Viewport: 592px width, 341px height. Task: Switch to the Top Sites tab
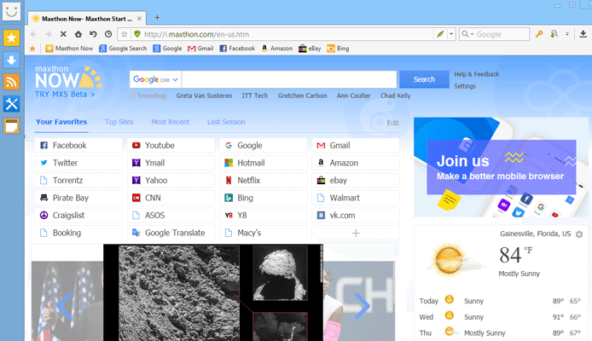coord(119,122)
